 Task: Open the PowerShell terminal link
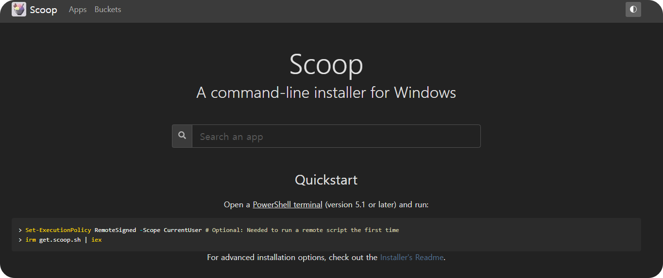point(288,204)
